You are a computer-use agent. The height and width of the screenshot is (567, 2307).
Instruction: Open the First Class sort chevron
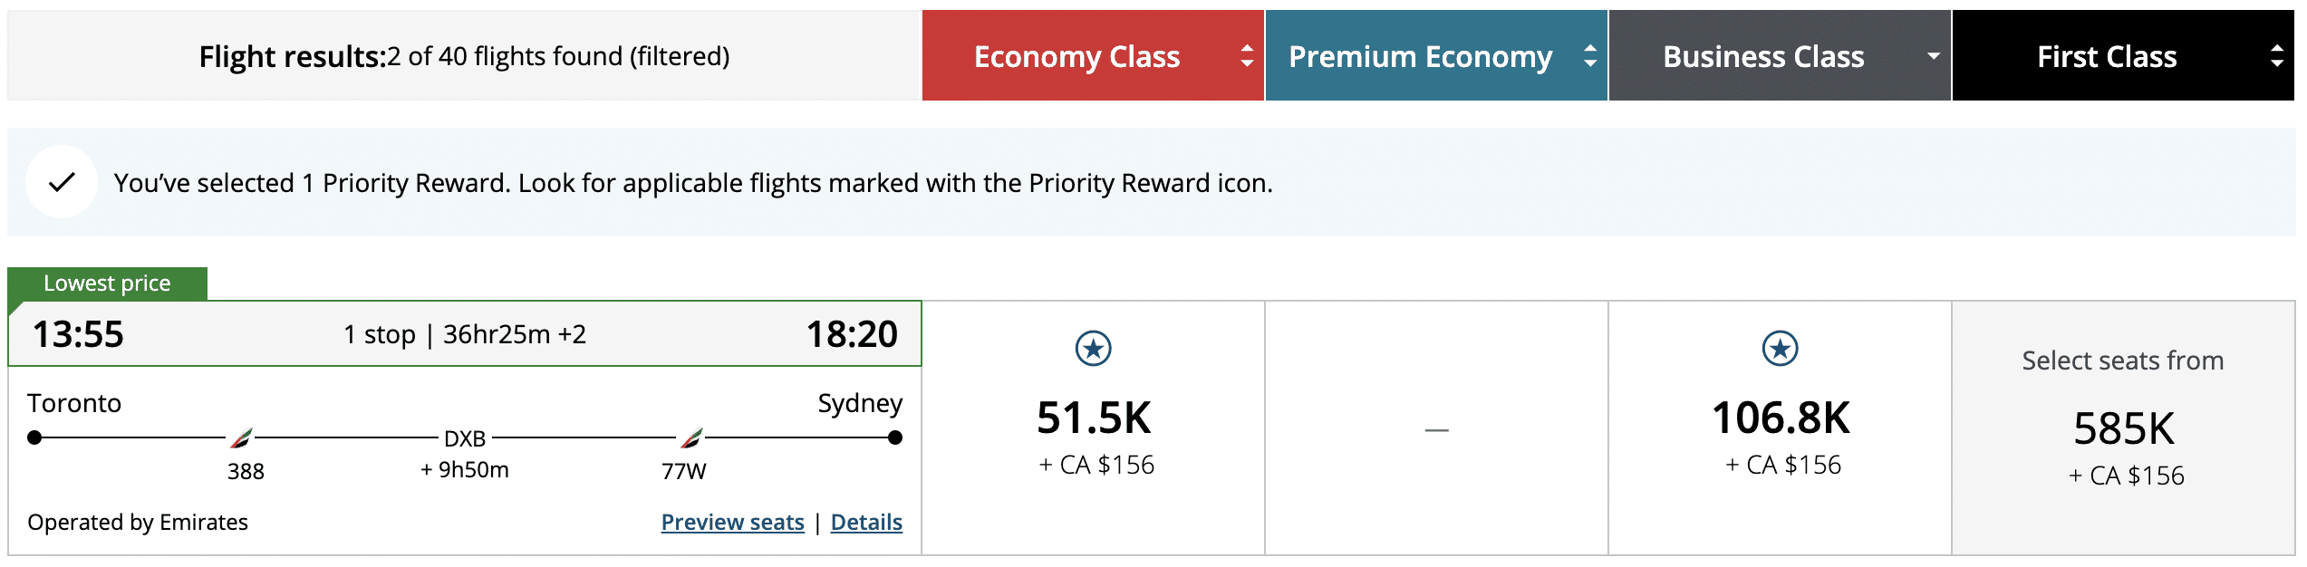(x=2277, y=56)
